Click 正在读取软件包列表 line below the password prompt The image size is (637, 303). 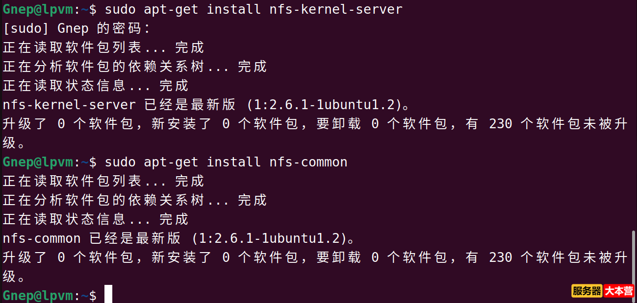[103, 47]
